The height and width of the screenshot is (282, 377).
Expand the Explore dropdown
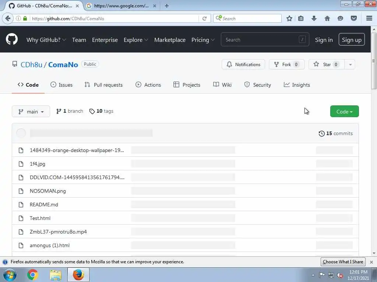click(135, 40)
